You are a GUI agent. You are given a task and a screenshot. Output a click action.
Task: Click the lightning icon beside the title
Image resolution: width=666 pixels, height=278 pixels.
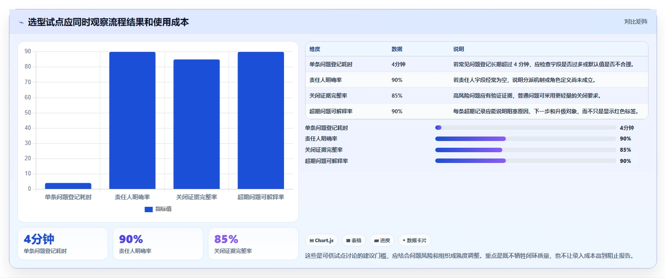(x=21, y=22)
